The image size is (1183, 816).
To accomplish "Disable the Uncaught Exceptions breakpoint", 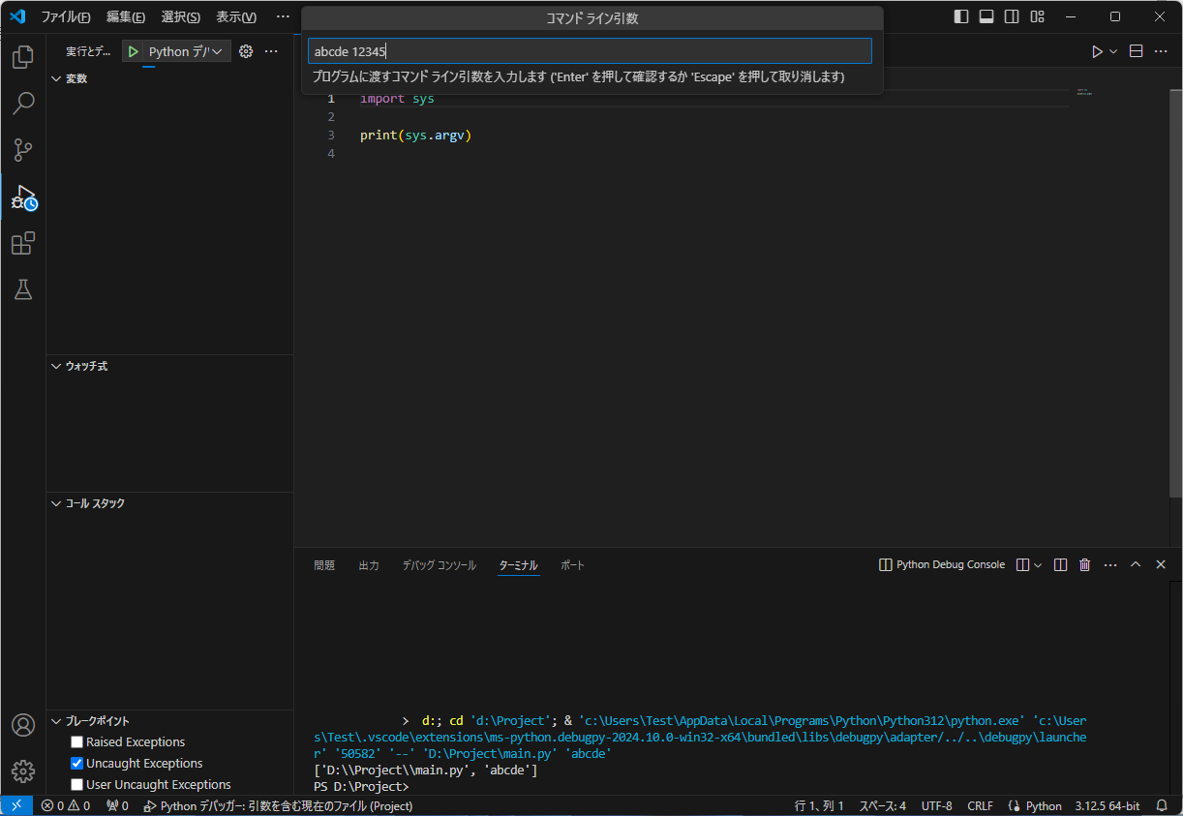I will click(x=76, y=763).
